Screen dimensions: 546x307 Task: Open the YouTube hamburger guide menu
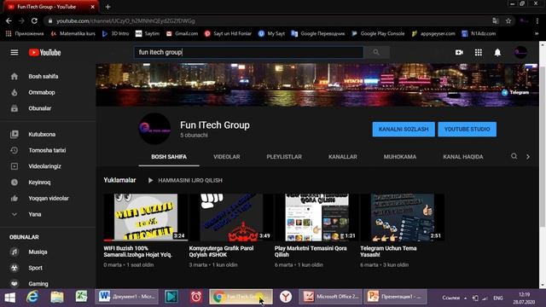pos(15,53)
